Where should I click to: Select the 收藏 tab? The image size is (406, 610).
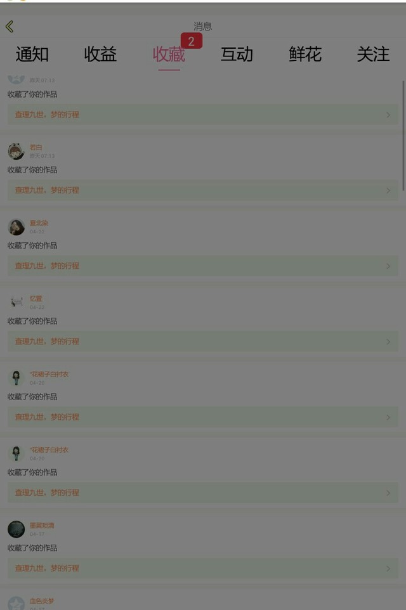(x=169, y=54)
